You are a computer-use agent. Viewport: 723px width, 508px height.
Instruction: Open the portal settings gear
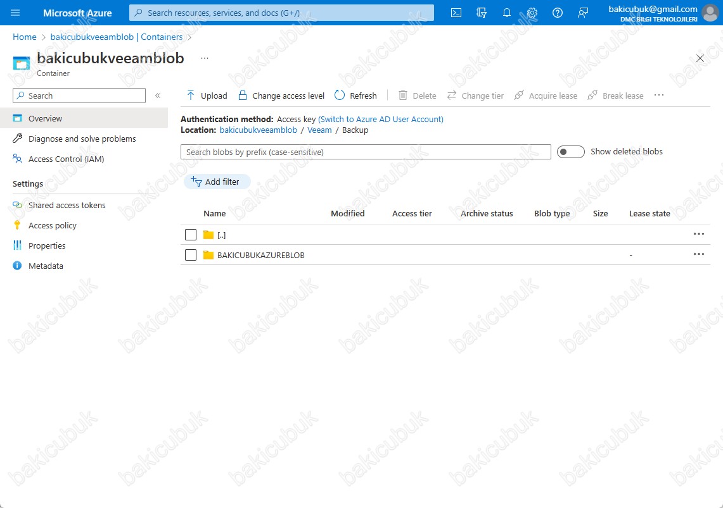(x=532, y=13)
